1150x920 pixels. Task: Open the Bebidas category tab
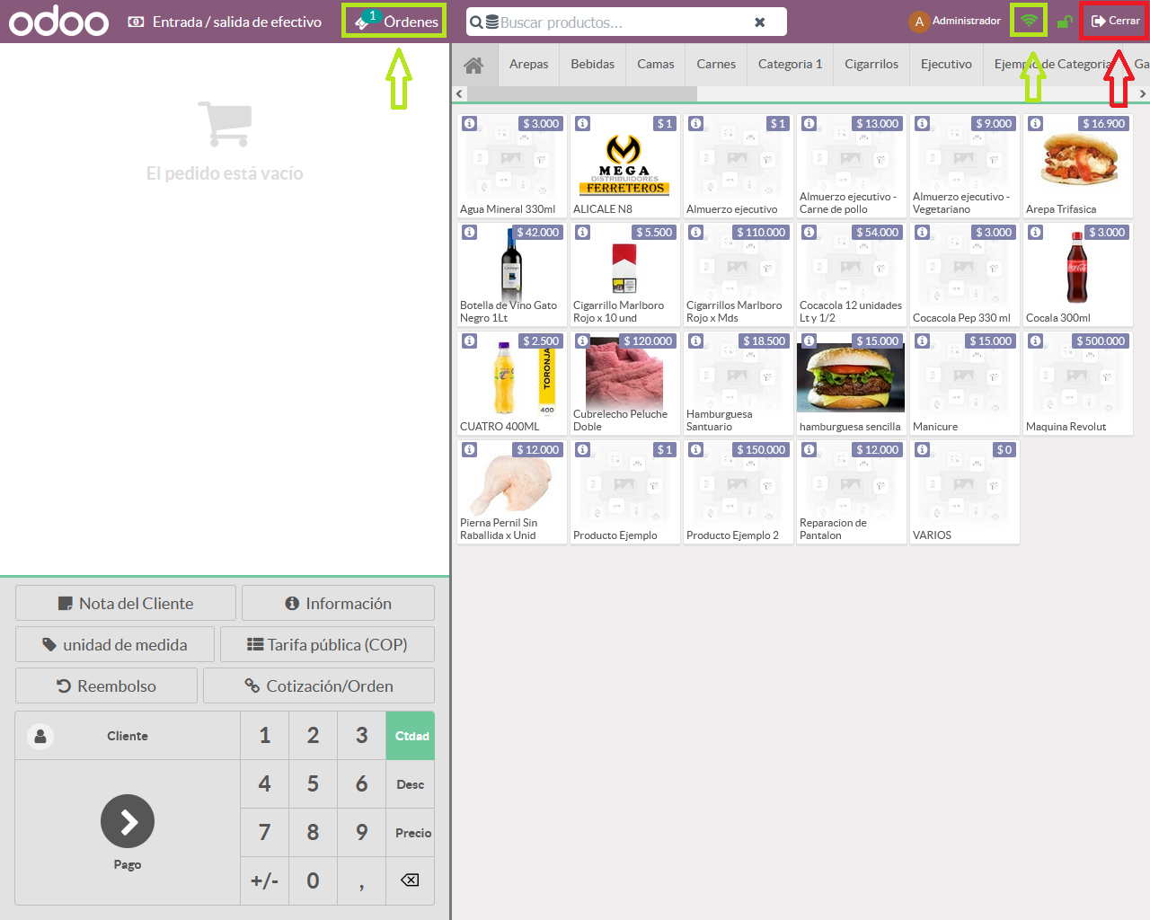593,65
